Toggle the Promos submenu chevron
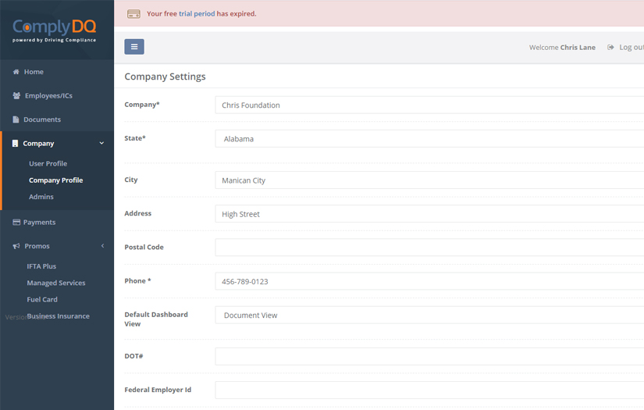The image size is (644, 410). [x=103, y=246]
